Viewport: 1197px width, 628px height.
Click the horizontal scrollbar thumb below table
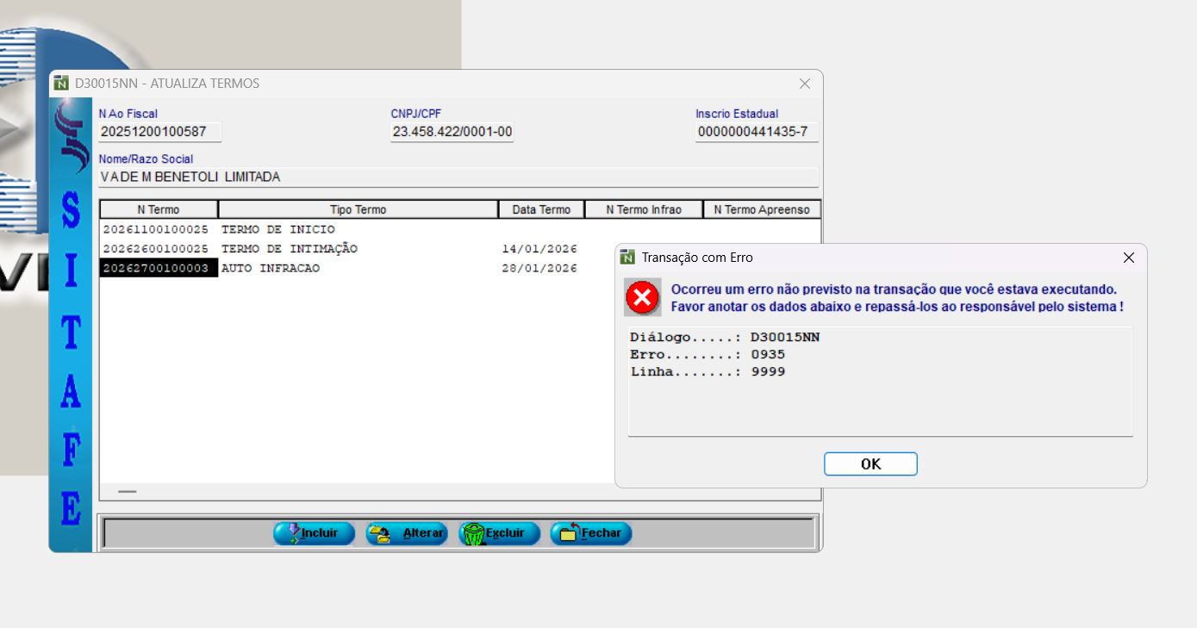pyautogui.click(x=128, y=492)
